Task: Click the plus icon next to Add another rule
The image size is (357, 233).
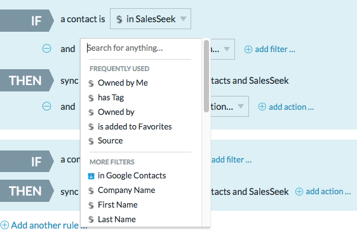Action: [4, 225]
